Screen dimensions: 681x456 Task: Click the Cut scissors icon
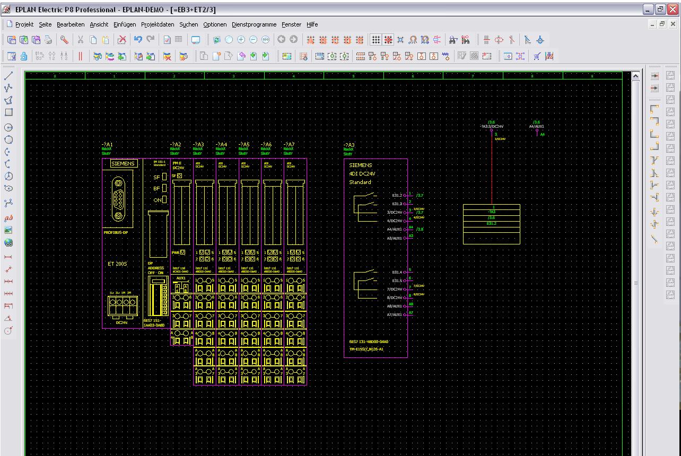coord(81,40)
